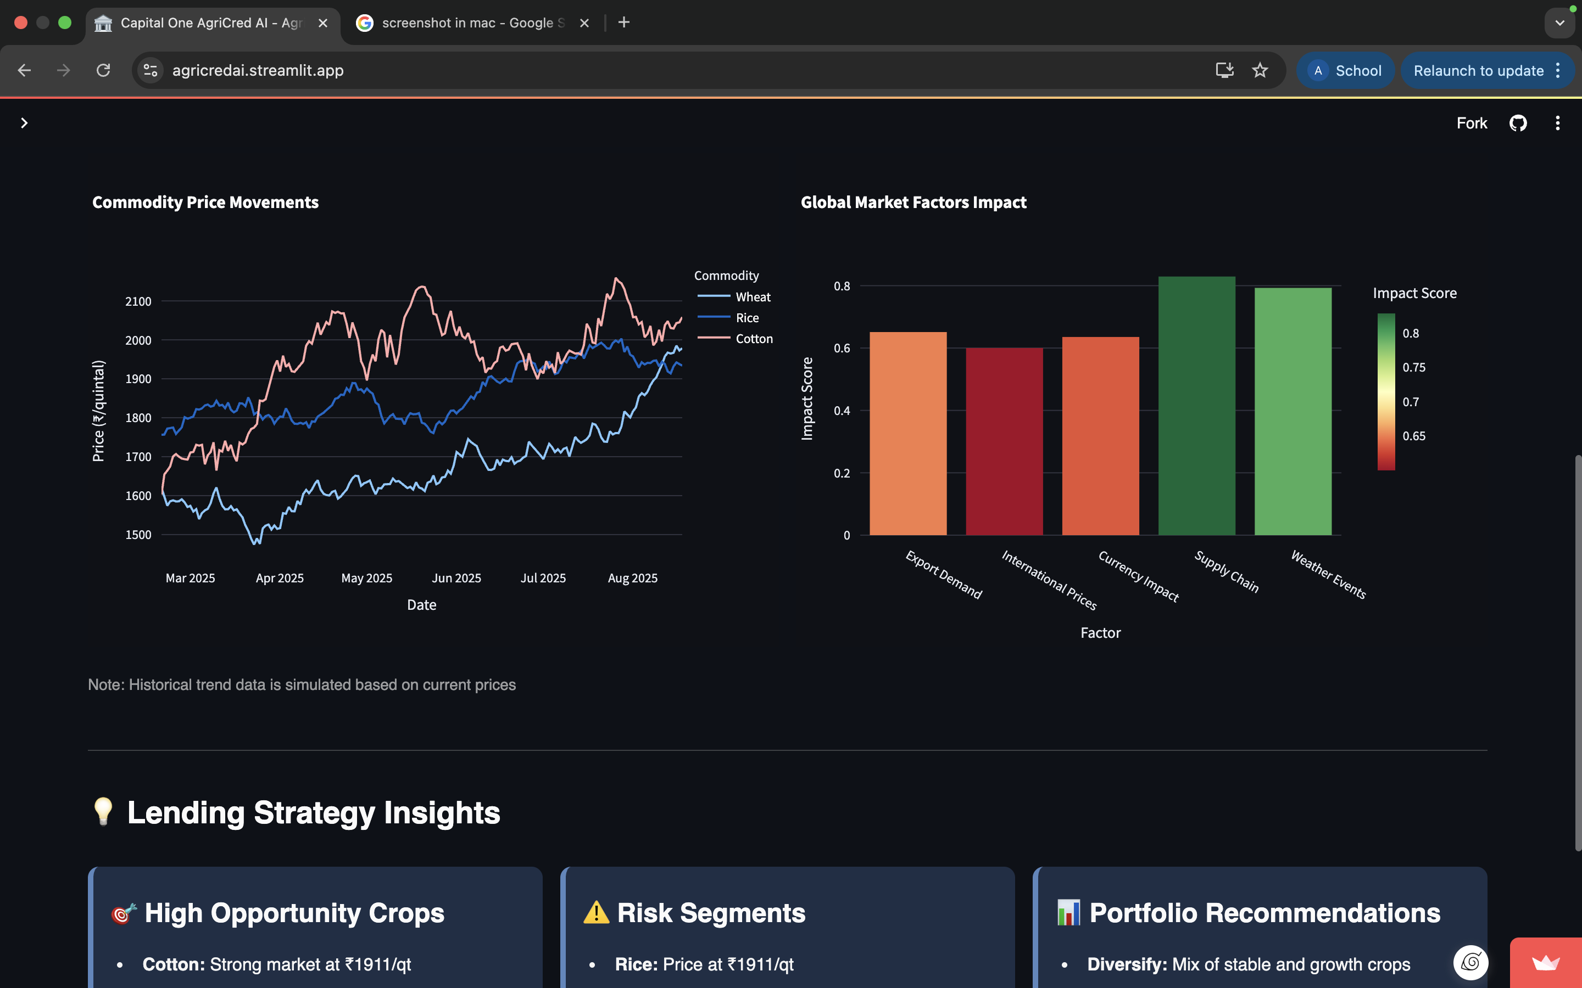Viewport: 1582px width, 988px height.
Task: Toggle Cotton series in chart legend
Action: [x=754, y=339]
